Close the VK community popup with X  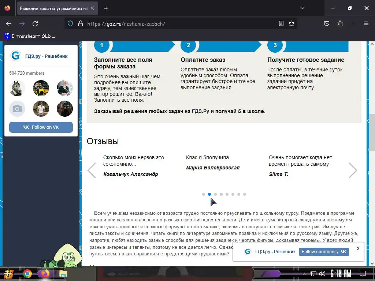point(358,248)
